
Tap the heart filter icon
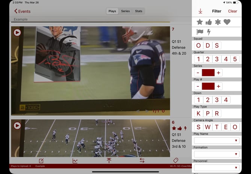227,22
